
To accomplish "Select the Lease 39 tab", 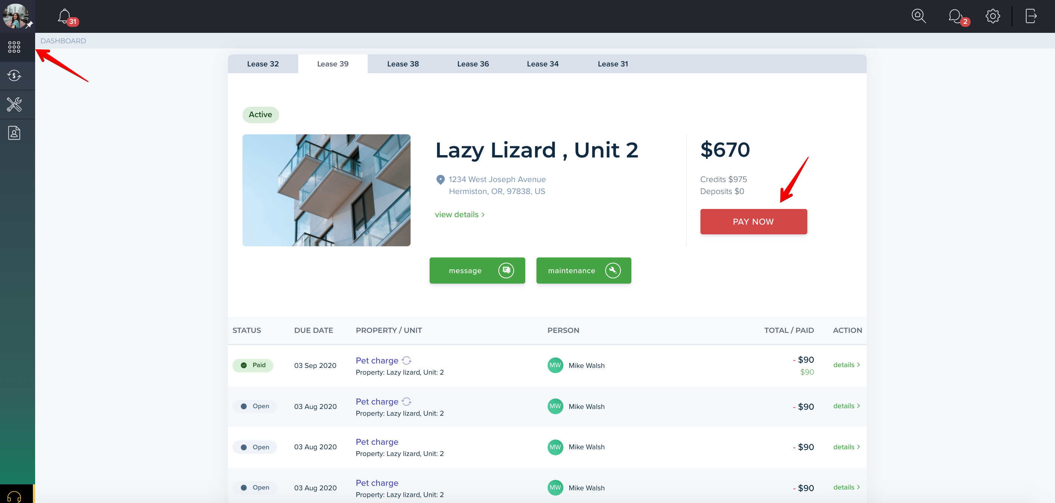I will pos(332,64).
